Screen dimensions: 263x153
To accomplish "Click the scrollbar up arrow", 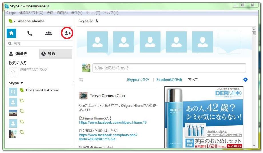I will pos(254,29).
